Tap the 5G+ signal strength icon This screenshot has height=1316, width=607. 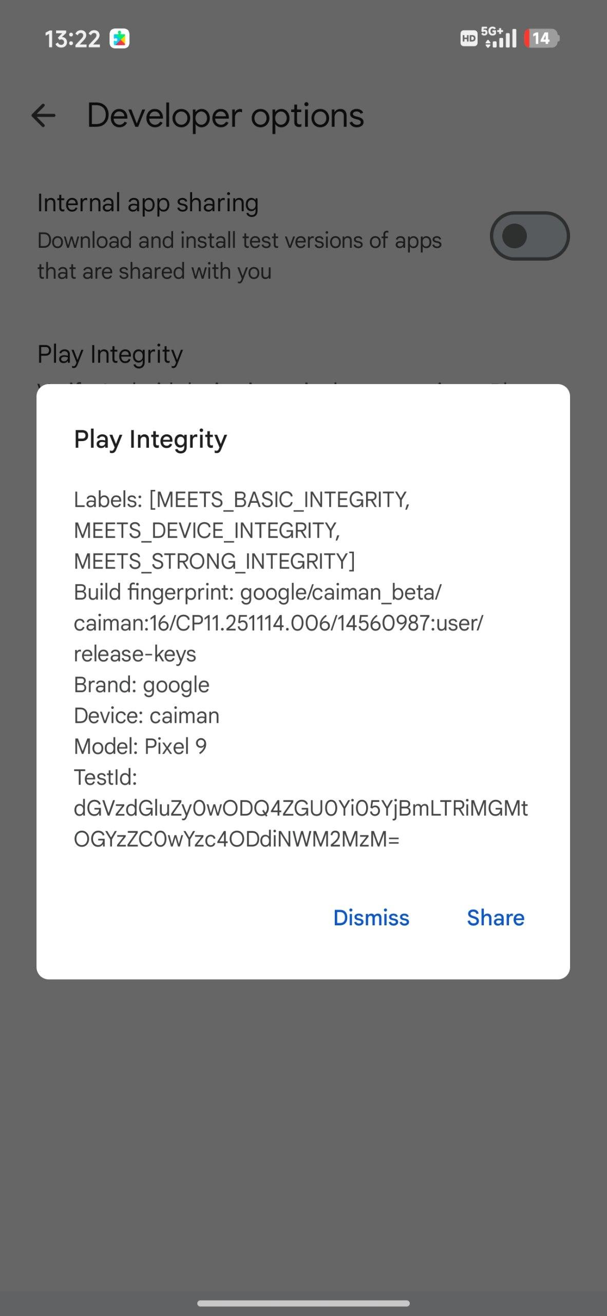500,38
